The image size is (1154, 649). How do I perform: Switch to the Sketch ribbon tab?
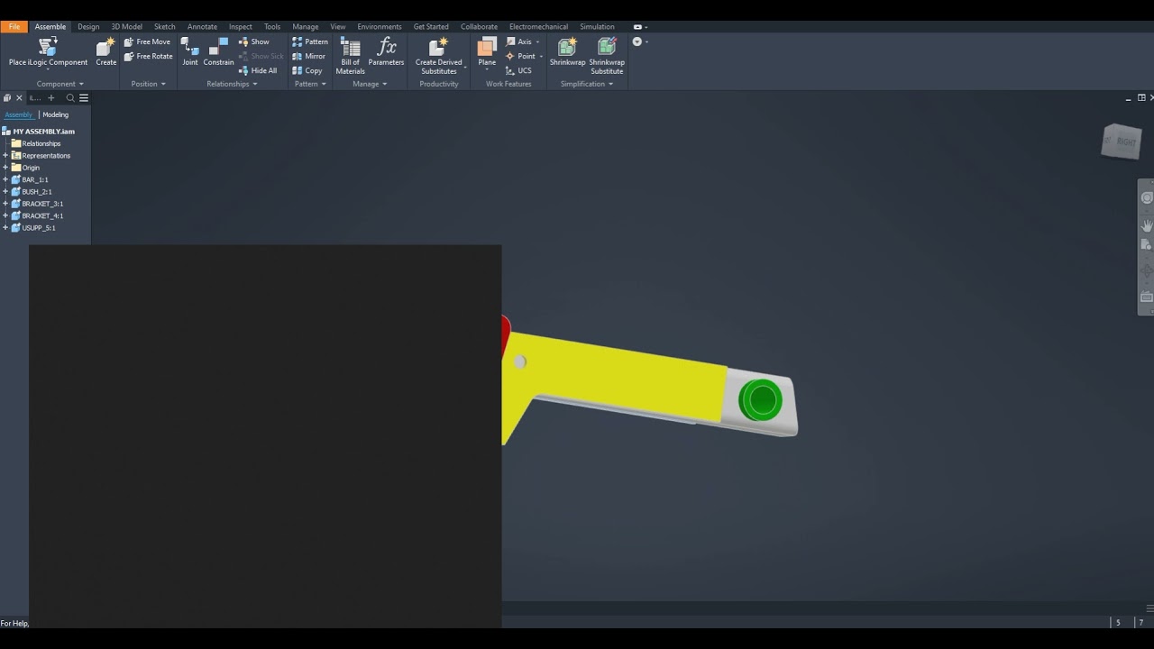[164, 27]
